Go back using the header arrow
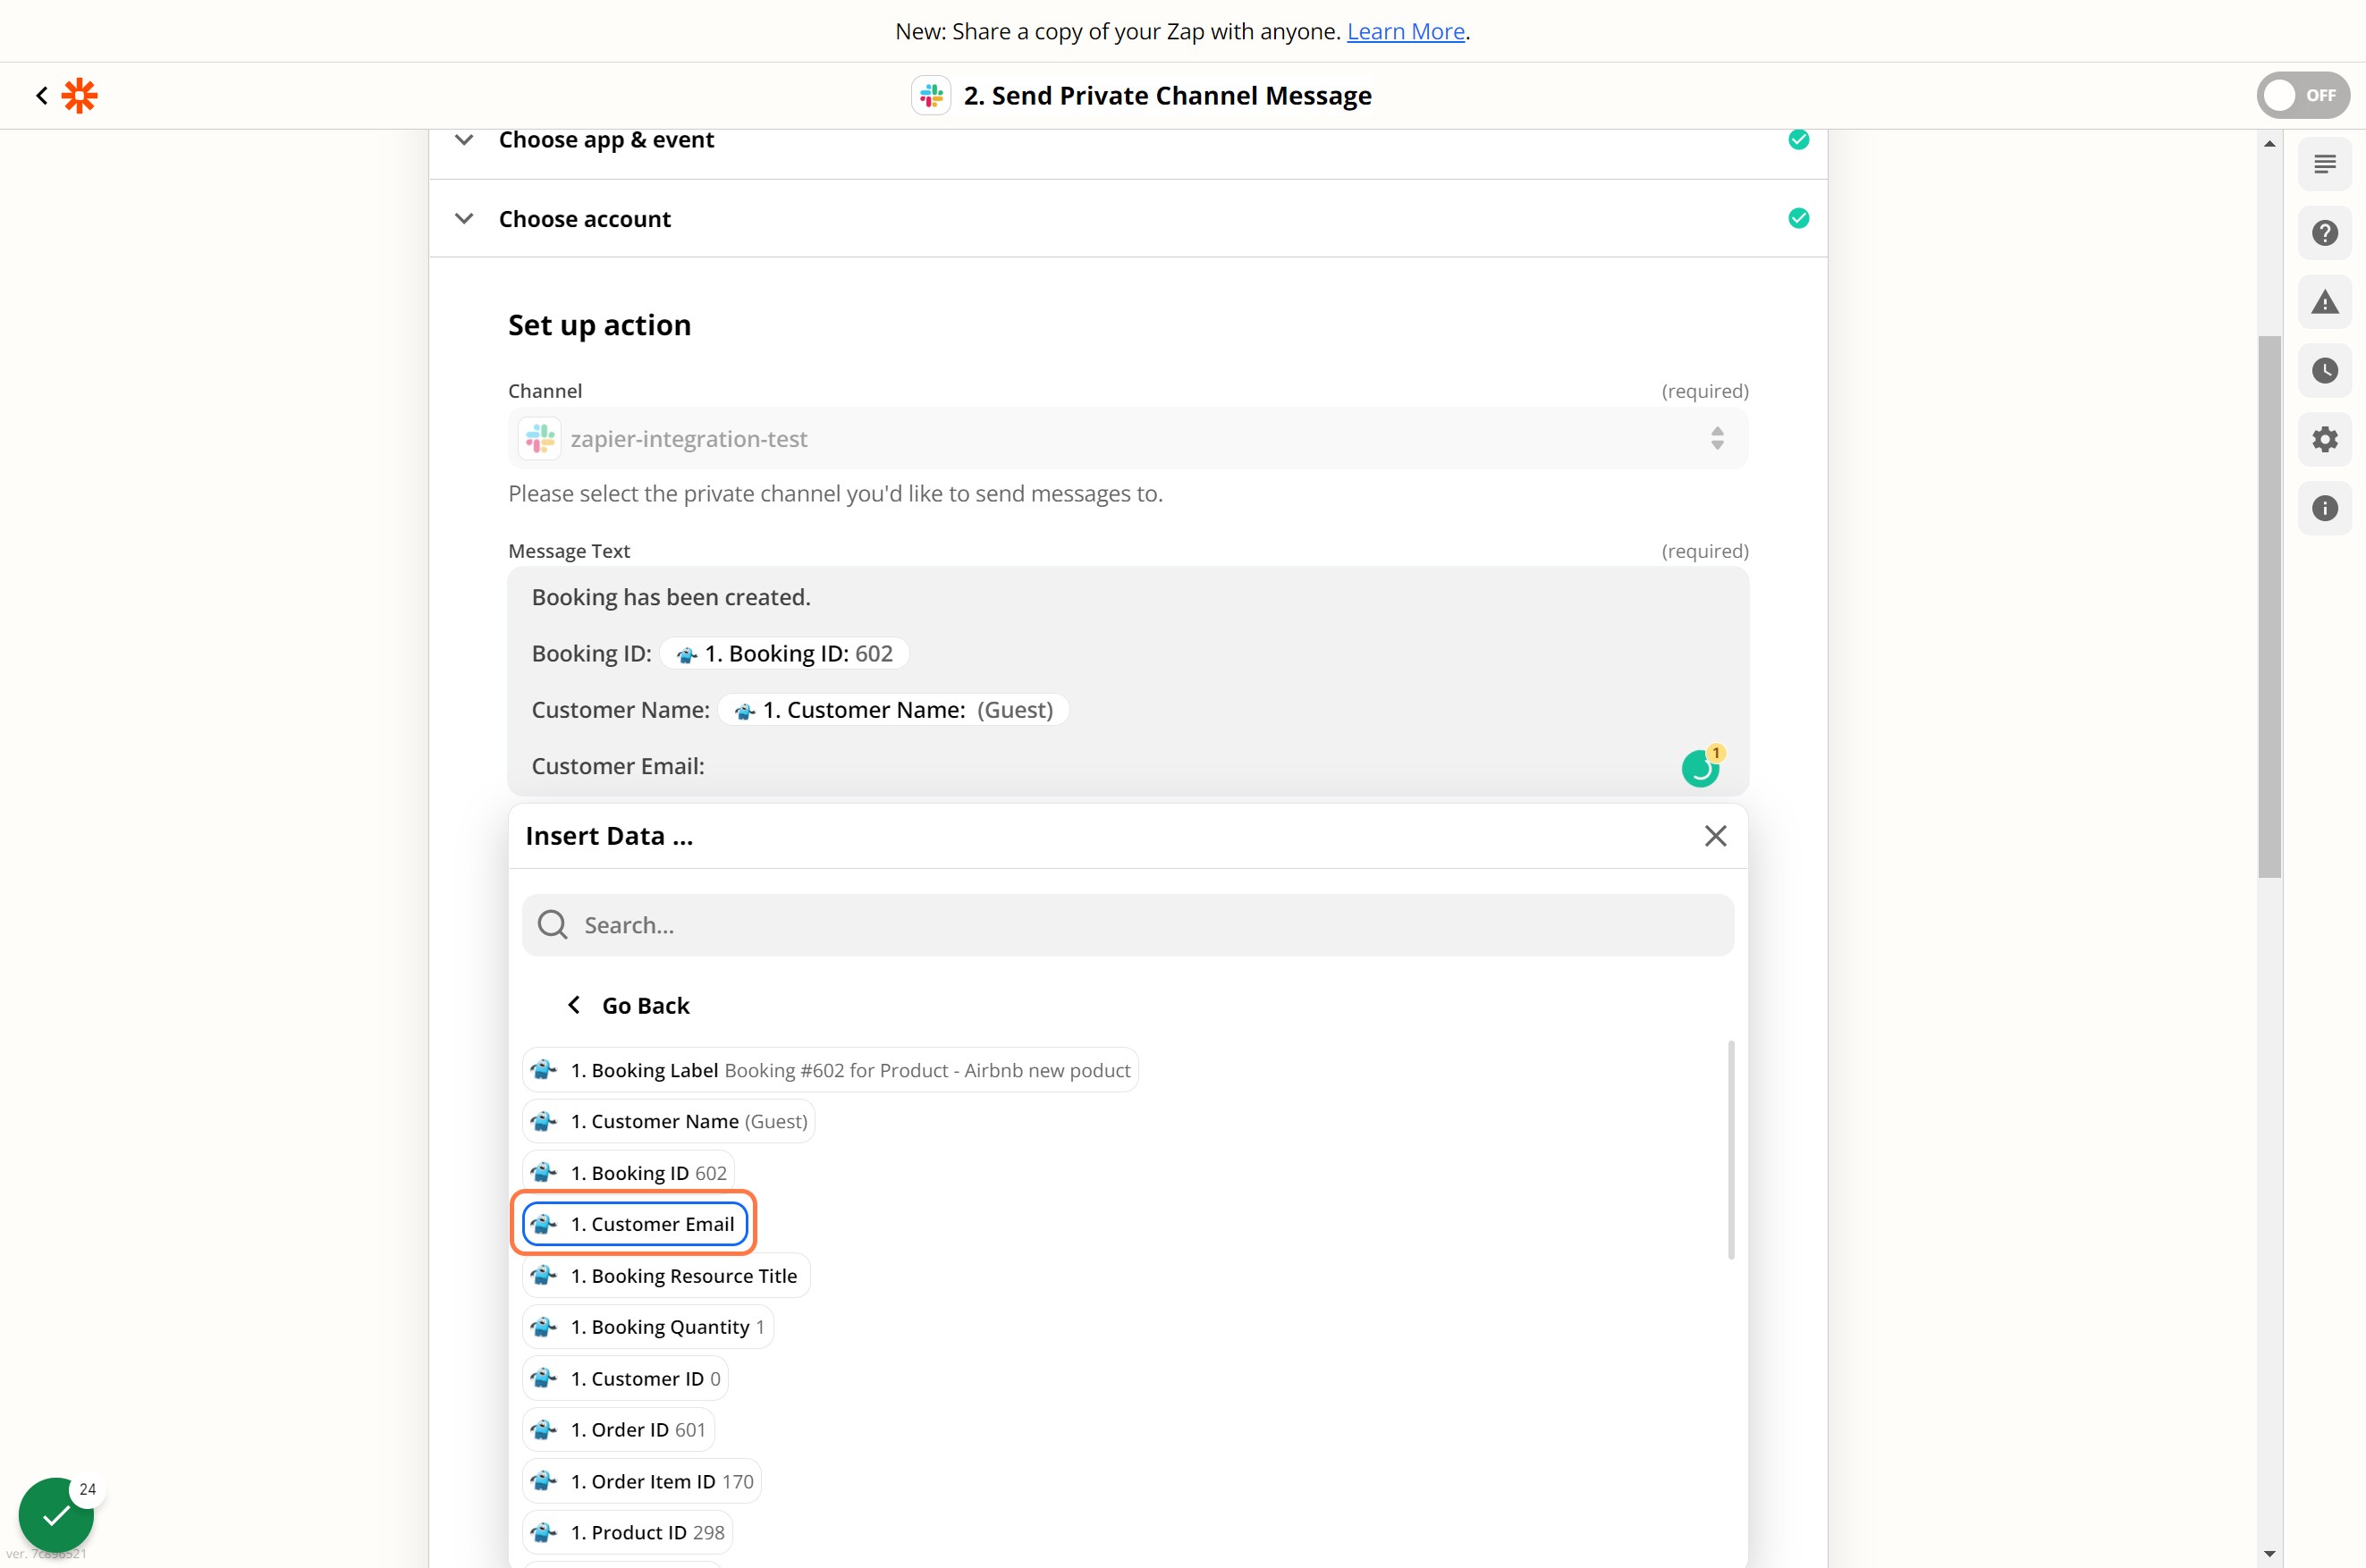Image resolution: width=2366 pixels, height=1568 pixels. (41, 96)
